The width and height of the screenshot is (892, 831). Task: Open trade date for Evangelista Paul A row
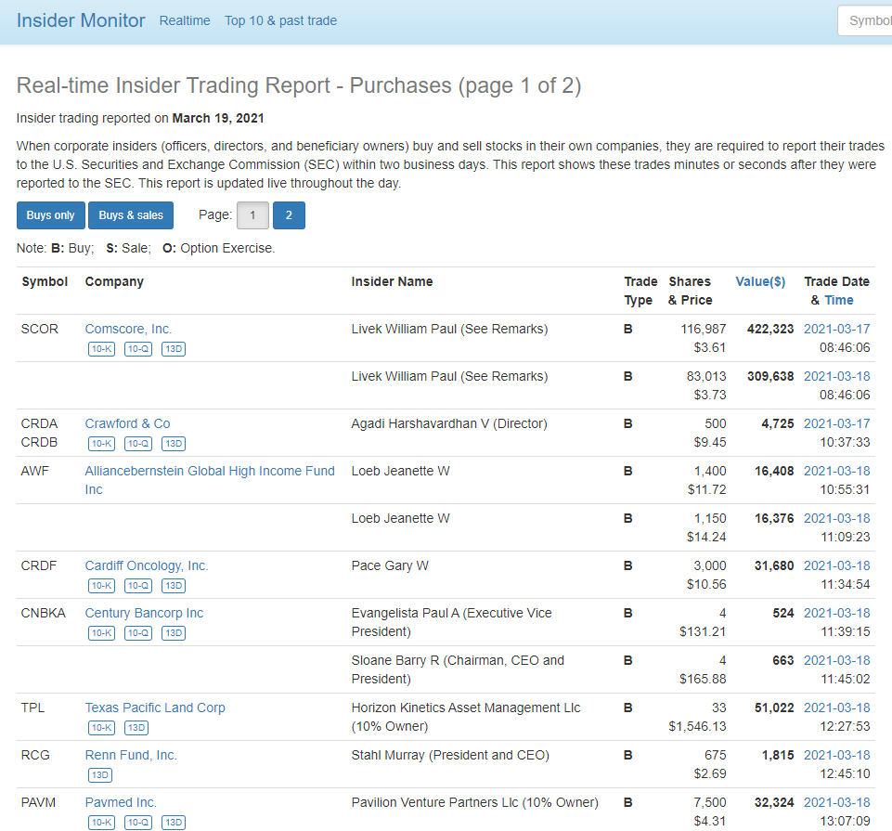click(x=837, y=613)
